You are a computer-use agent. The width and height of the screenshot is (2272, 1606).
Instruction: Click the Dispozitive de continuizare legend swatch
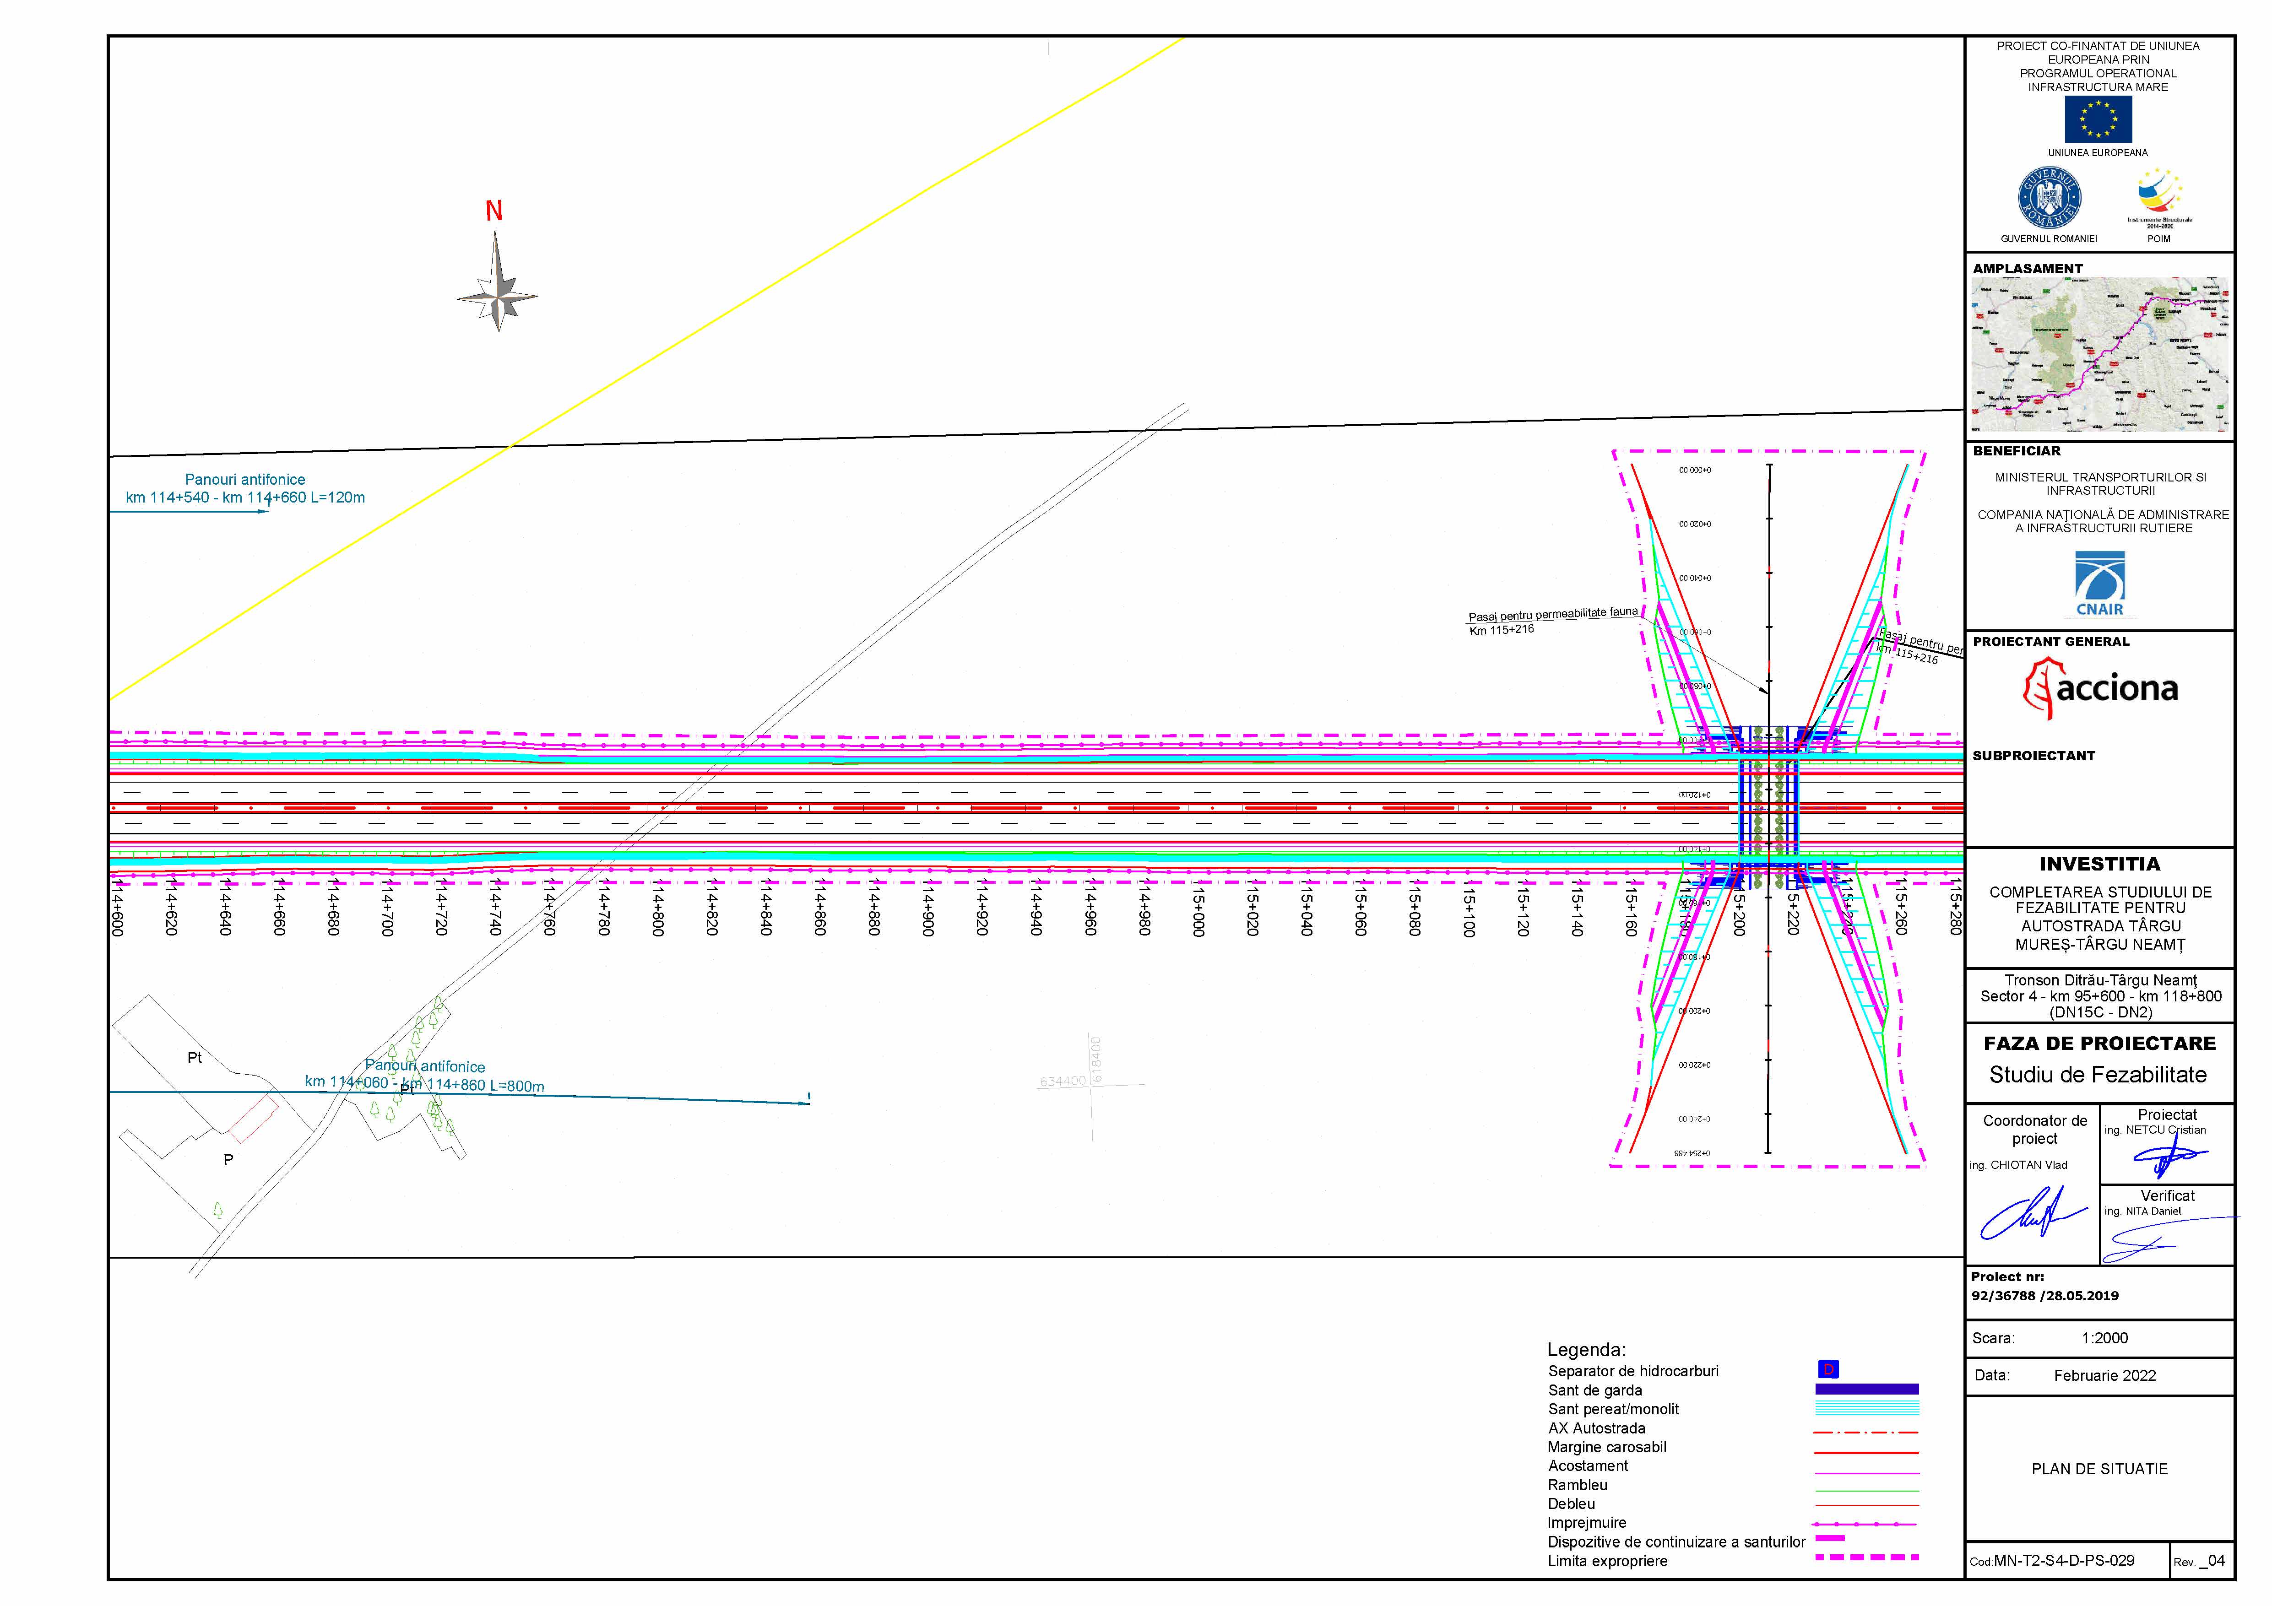(1831, 1539)
